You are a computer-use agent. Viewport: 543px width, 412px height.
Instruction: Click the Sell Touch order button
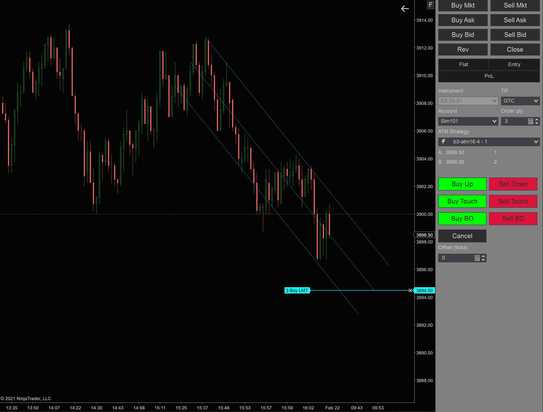click(x=513, y=201)
